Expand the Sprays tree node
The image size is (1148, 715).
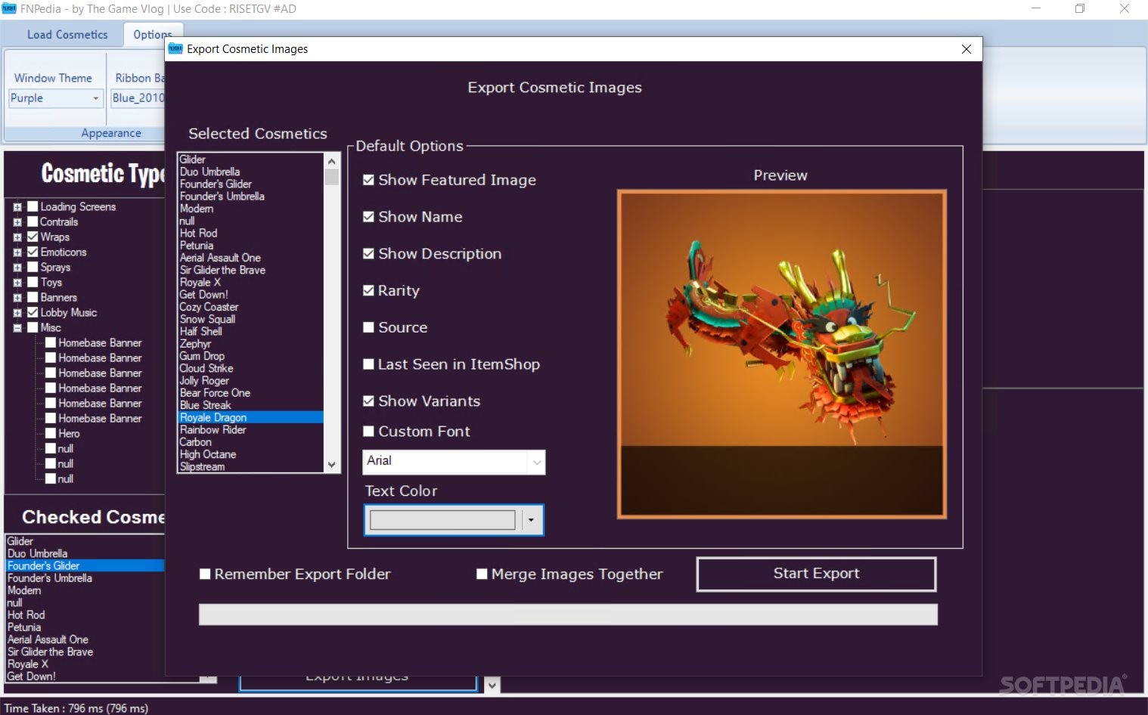click(x=17, y=268)
